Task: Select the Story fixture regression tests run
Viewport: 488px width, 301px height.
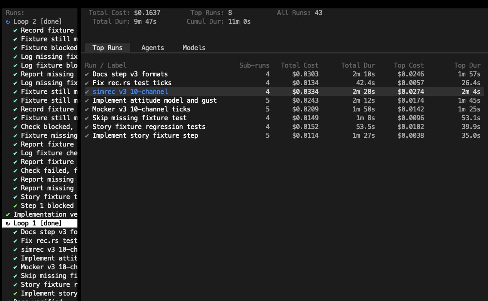Action: (x=149, y=126)
